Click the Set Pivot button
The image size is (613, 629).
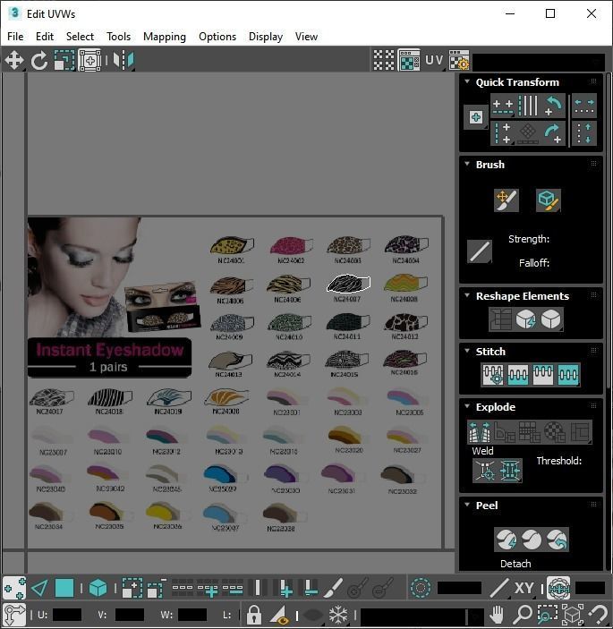pyautogui.click(x=476, y=117)
